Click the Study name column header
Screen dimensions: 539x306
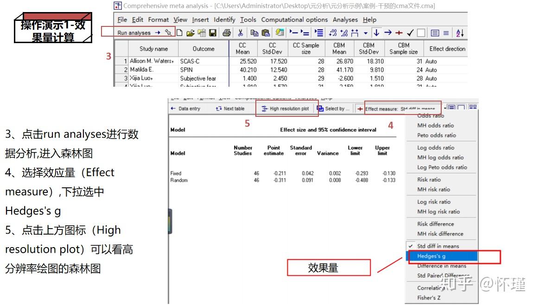153,49
